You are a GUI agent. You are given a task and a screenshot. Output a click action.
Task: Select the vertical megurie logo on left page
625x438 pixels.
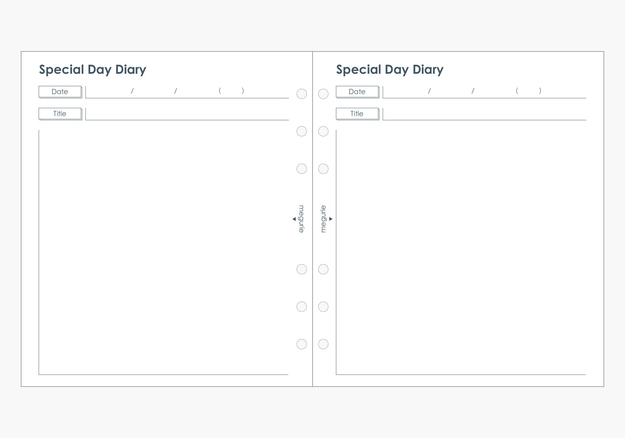pyautogui.click(x=301, y=219)
